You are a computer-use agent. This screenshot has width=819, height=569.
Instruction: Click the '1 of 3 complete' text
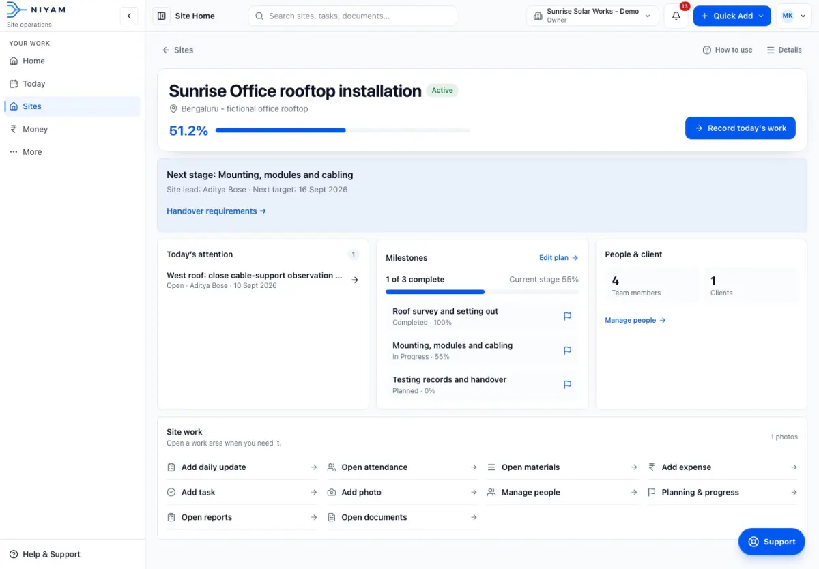(415, 280)
